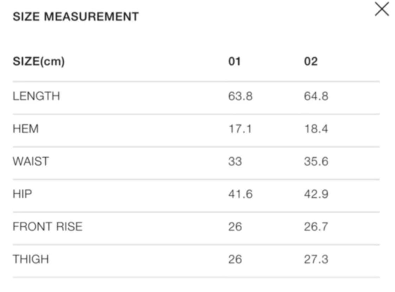The width and height of the screenshot is (395, 292).
Task: Click the SIZE(cm) header label
Action: coord(39,61)
